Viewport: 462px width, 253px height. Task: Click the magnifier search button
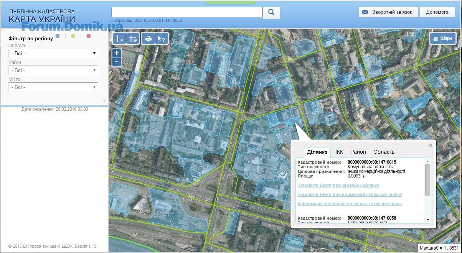[271, 12]
